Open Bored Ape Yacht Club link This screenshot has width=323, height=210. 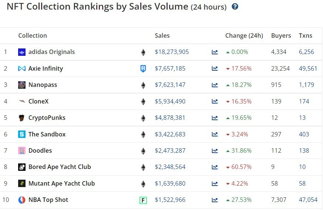point(60,167)
